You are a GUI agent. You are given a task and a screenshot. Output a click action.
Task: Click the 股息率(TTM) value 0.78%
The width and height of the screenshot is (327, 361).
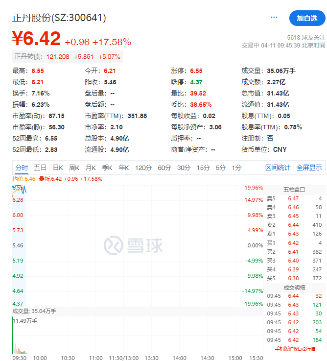(x=293, y=127)
